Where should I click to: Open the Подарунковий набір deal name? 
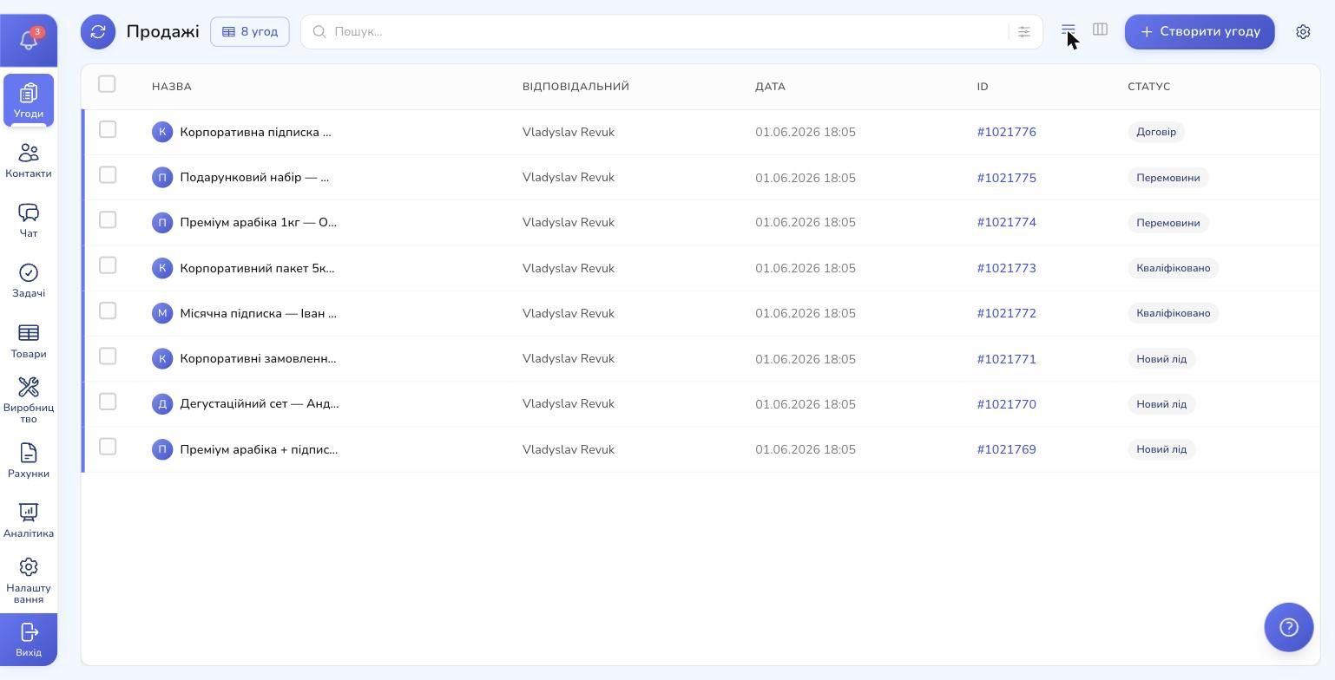(254, 177)
